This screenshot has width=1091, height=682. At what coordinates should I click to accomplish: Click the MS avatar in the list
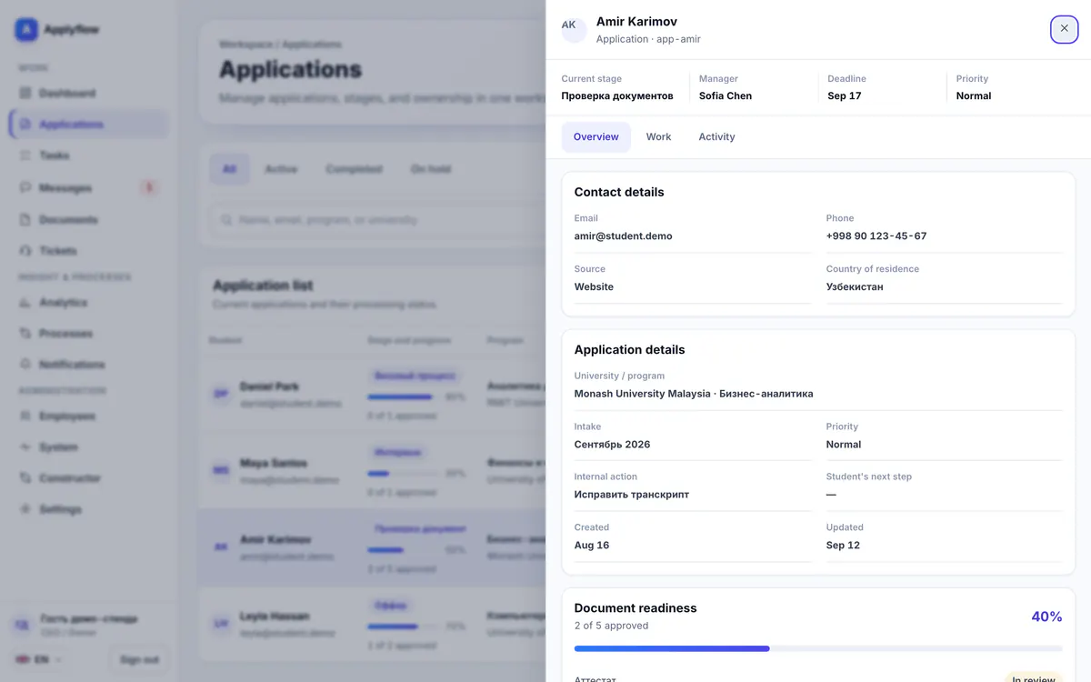(221, 470)
